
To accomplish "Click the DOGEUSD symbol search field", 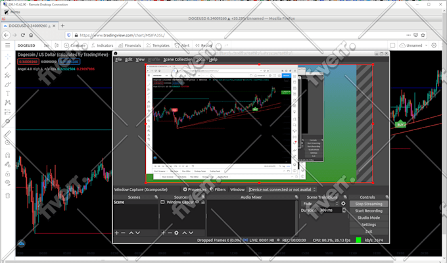I will coord(26,45).
